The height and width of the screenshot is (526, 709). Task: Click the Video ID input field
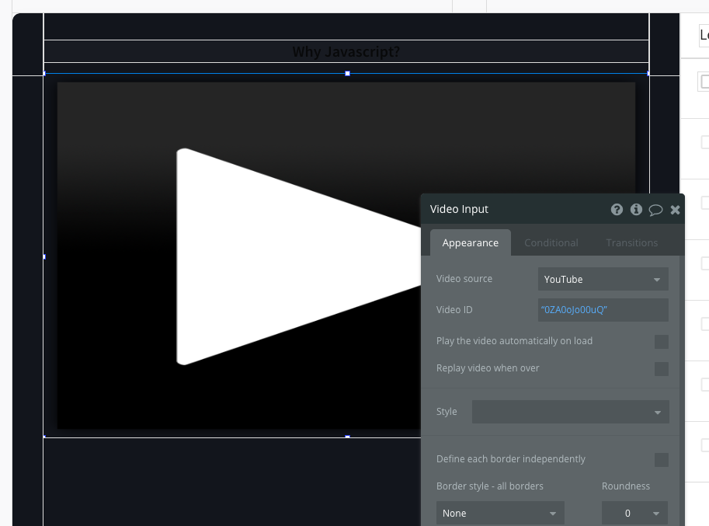click(603, 310)
